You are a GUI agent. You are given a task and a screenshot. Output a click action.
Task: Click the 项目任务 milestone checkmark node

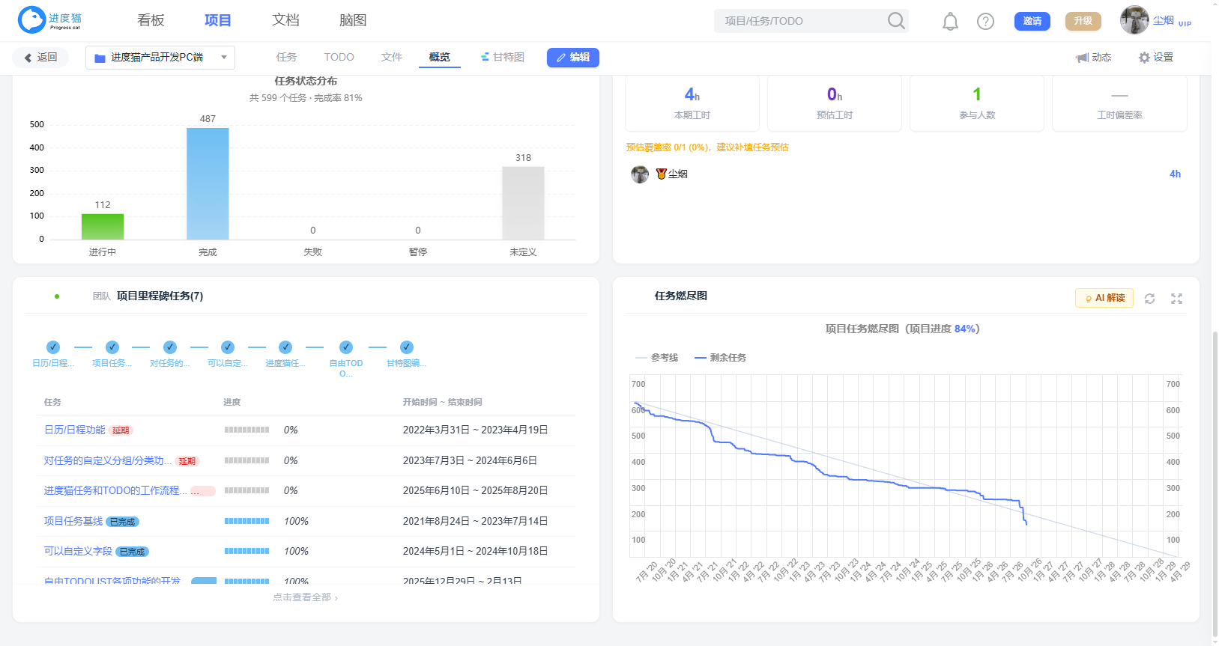(x=112, y=347)
